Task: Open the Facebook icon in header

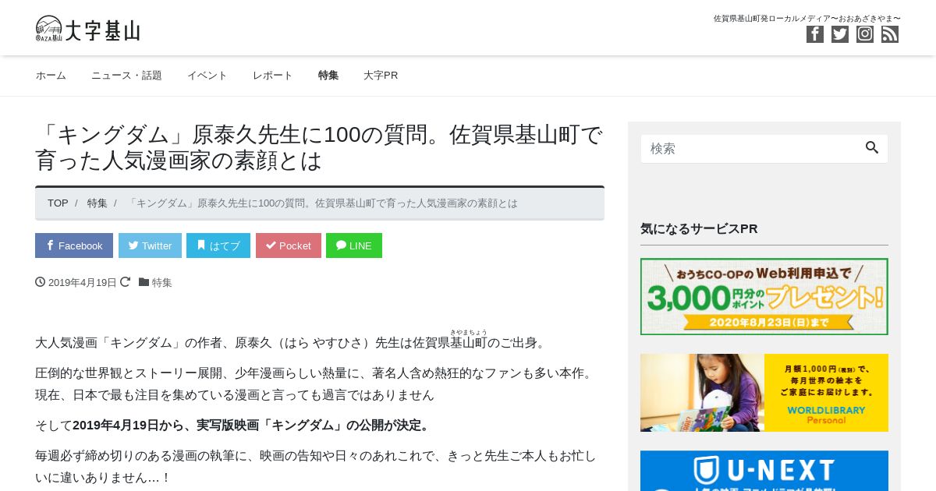Action: coord(815,34)
